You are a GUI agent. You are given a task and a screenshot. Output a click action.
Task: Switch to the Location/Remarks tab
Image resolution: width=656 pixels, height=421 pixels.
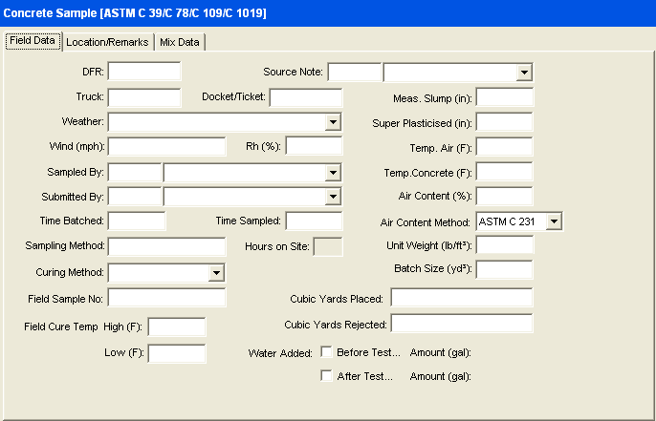[107, 42]
